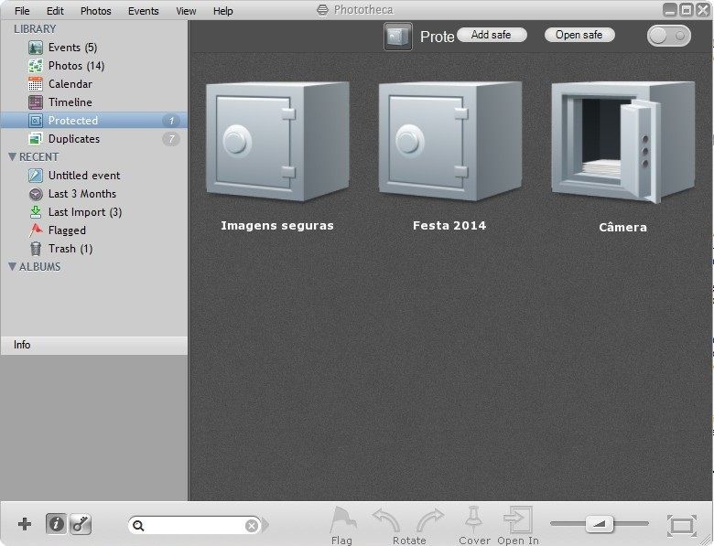Click the Open safe button
Viewport: 714px width, 546px height.
coord(579,35)
